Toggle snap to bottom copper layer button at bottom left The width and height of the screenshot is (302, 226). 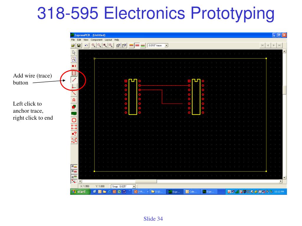pyautogui.click(x=74, y=177)
